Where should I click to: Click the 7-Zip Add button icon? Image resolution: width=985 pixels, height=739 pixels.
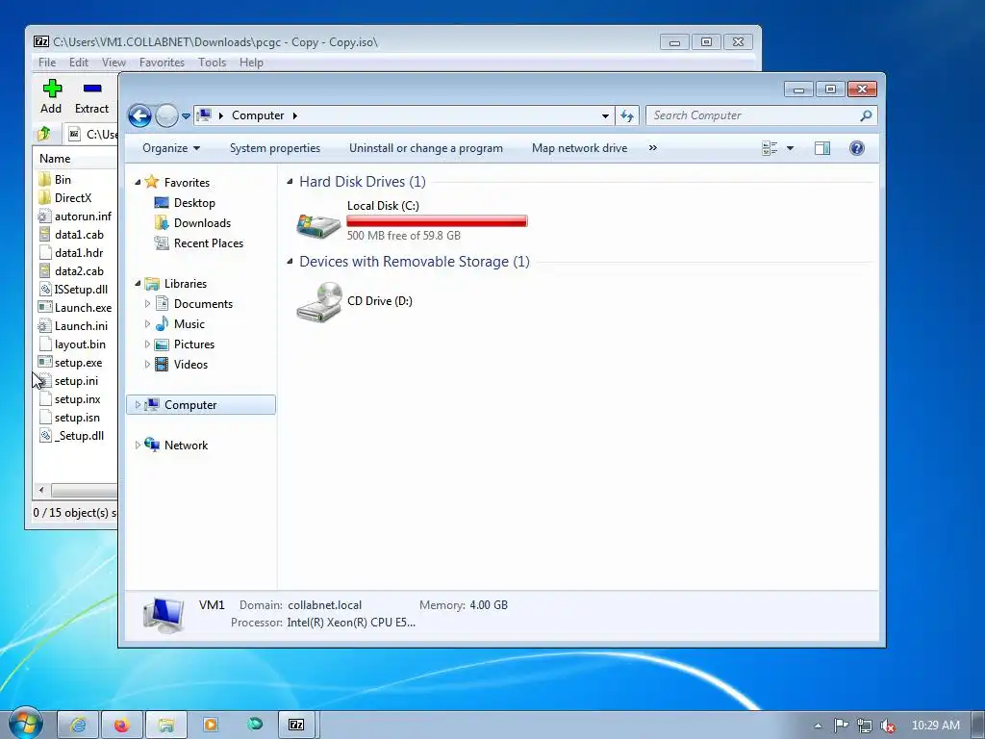pyautogui.click(x=52, y=89)
